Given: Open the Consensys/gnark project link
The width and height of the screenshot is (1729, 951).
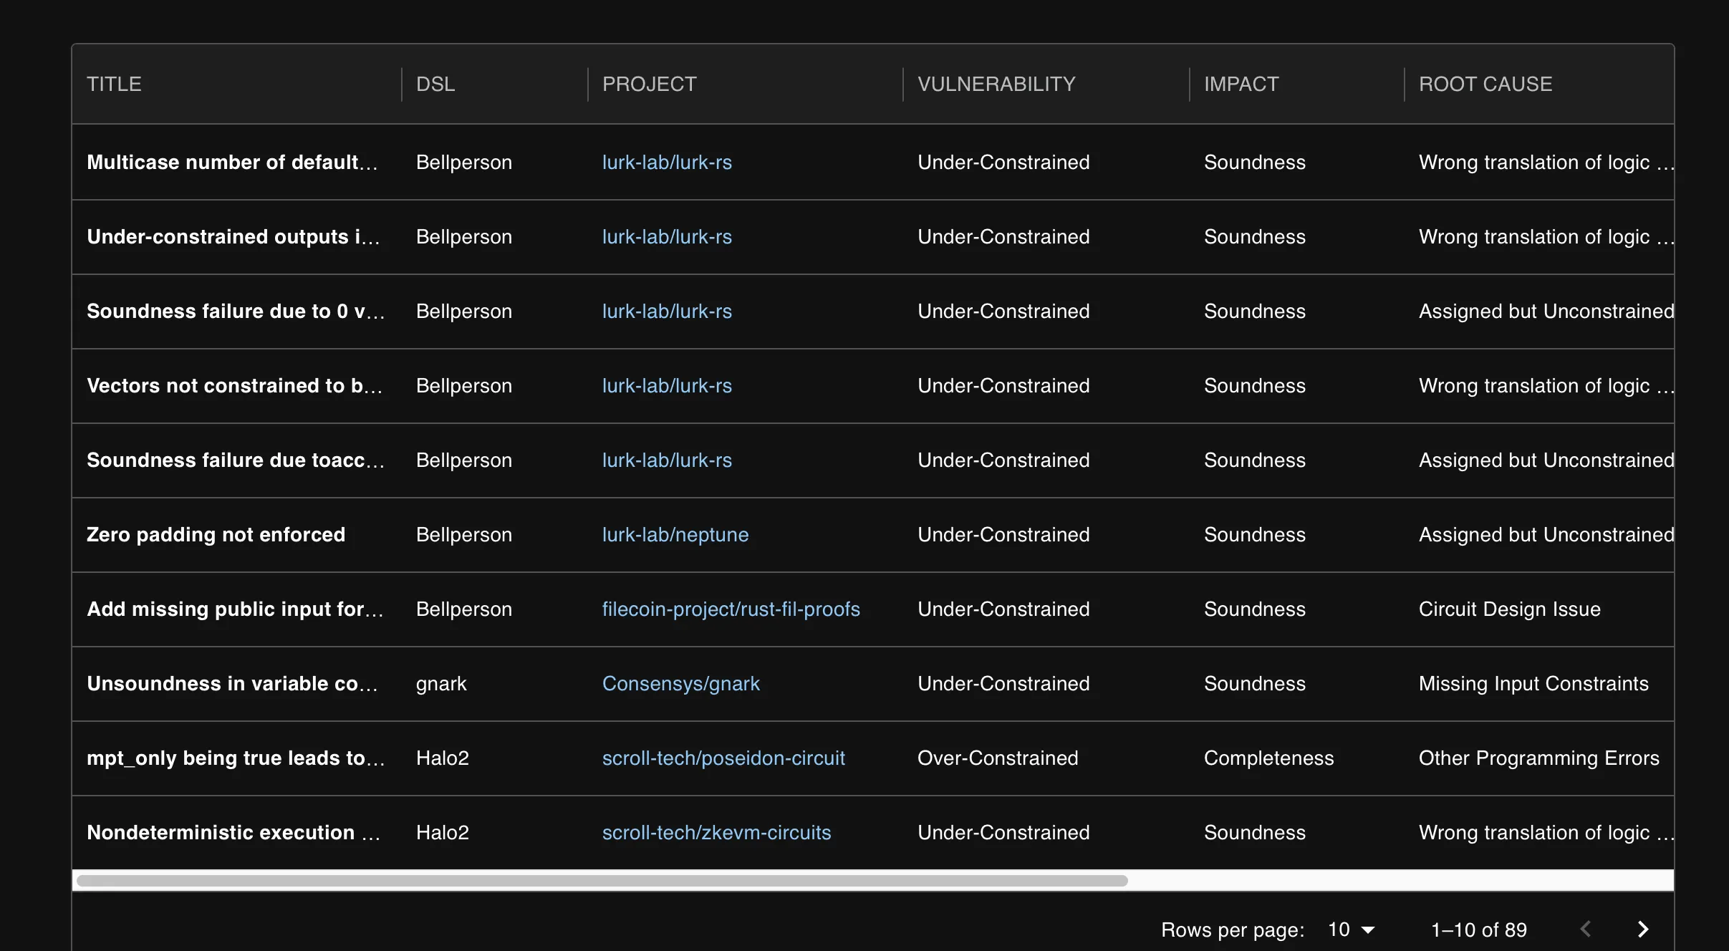Looking at the screenshot, I should click(x=680, y=683).
